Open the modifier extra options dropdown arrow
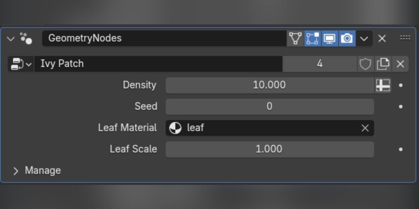This screenshot has height=209, width=419. 364,38
